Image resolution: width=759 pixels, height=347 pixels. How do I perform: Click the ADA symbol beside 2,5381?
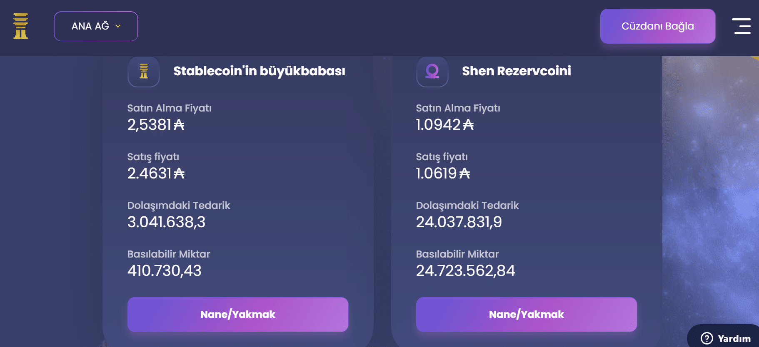pyautogui.click(x=179, y=124)
